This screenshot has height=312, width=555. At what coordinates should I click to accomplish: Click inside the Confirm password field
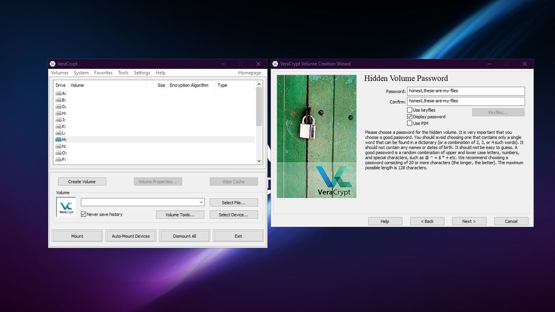pyautogui.click(x=465, y=101)
